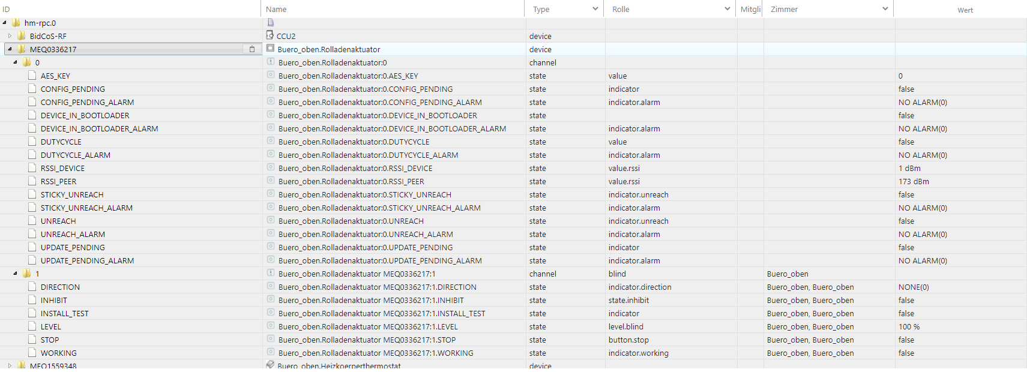Click the file icon next to STICKY_UNREACH
Screen dimensions: 1027x372
point(32,194)
